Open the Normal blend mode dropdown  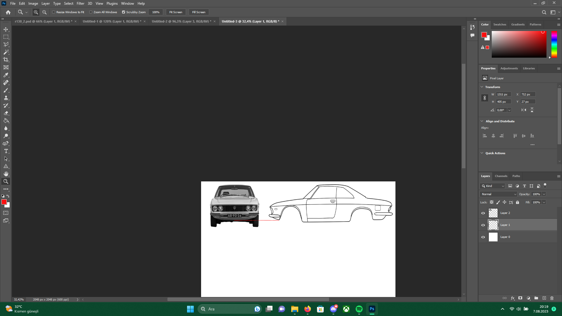[x=498, y=194]
